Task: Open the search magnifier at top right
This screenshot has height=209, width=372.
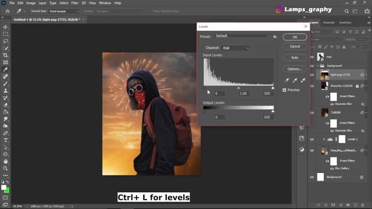Action: click(346, 11)
